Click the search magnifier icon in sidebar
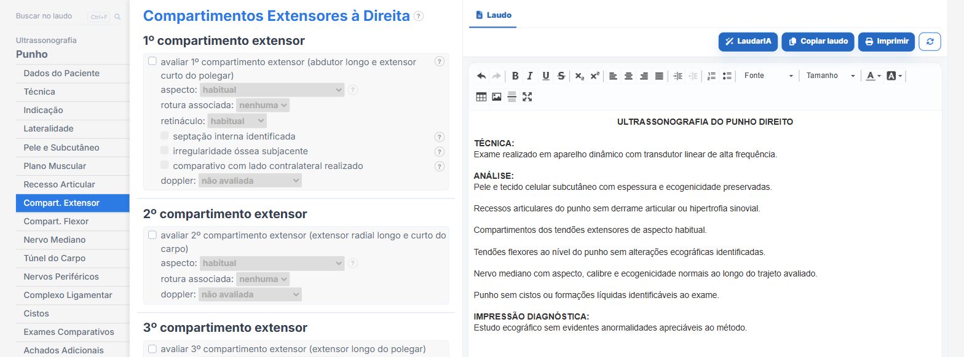The width and height of the screenshot is (964, 357). (x=117, y=17)
